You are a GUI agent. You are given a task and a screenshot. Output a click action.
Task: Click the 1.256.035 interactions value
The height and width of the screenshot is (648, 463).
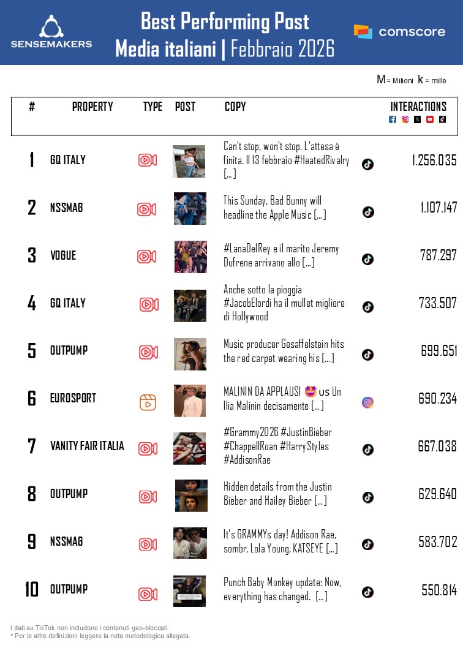tap(434, 160)
